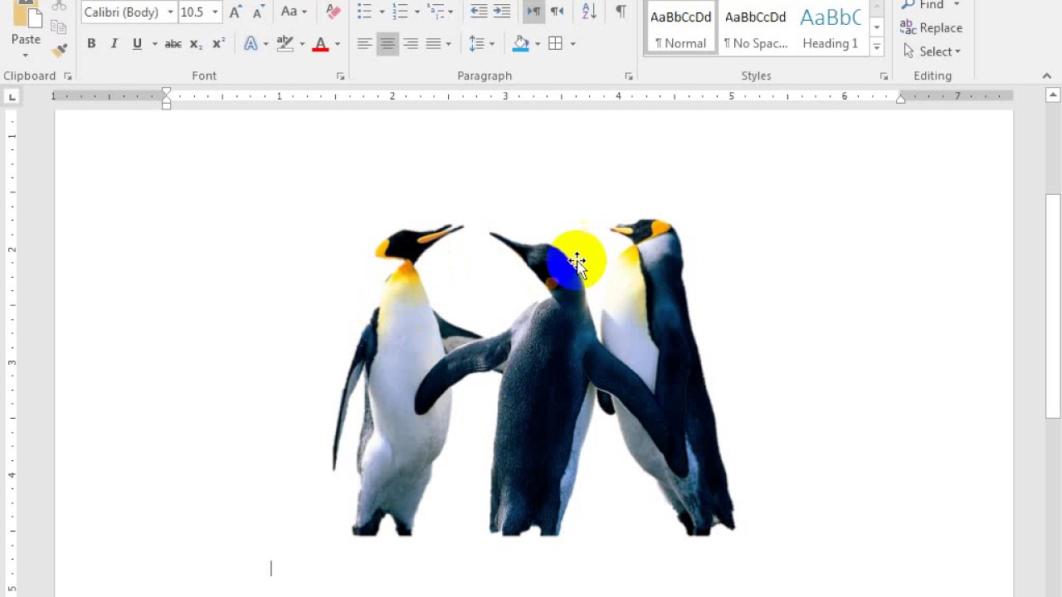Click the Multilevel List icon
This screenshot has height=597, width=1062.
[435, 12]
